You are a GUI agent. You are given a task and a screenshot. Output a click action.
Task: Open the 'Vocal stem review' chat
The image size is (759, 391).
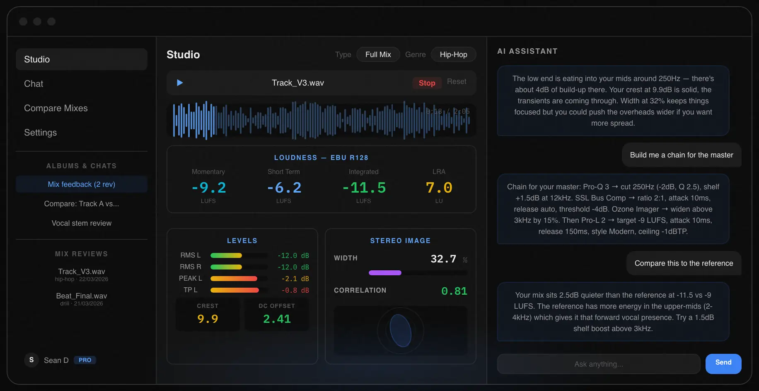tap(81, 223)
